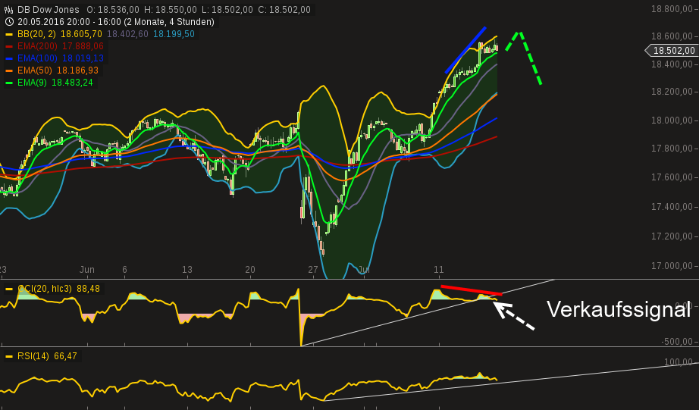
Task: Click the 17.600,00 price axis label
Action: pos(672,177)
